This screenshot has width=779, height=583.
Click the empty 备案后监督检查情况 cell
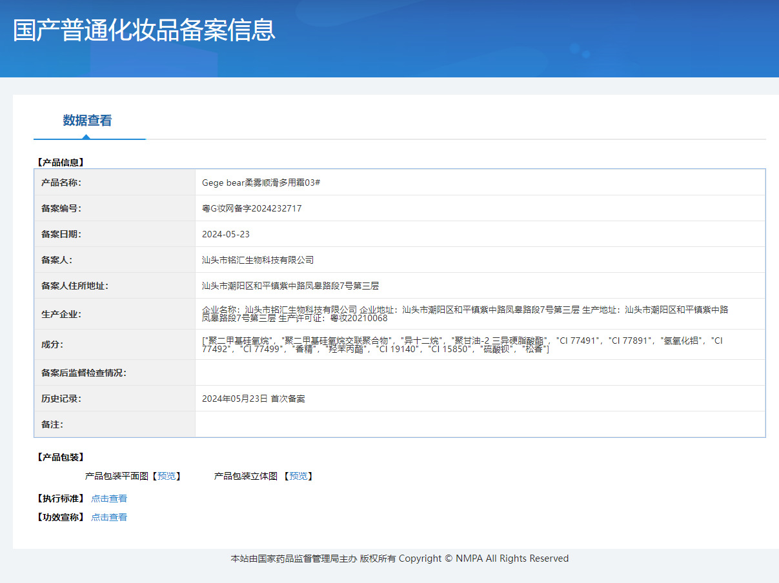tap(481, 372)
